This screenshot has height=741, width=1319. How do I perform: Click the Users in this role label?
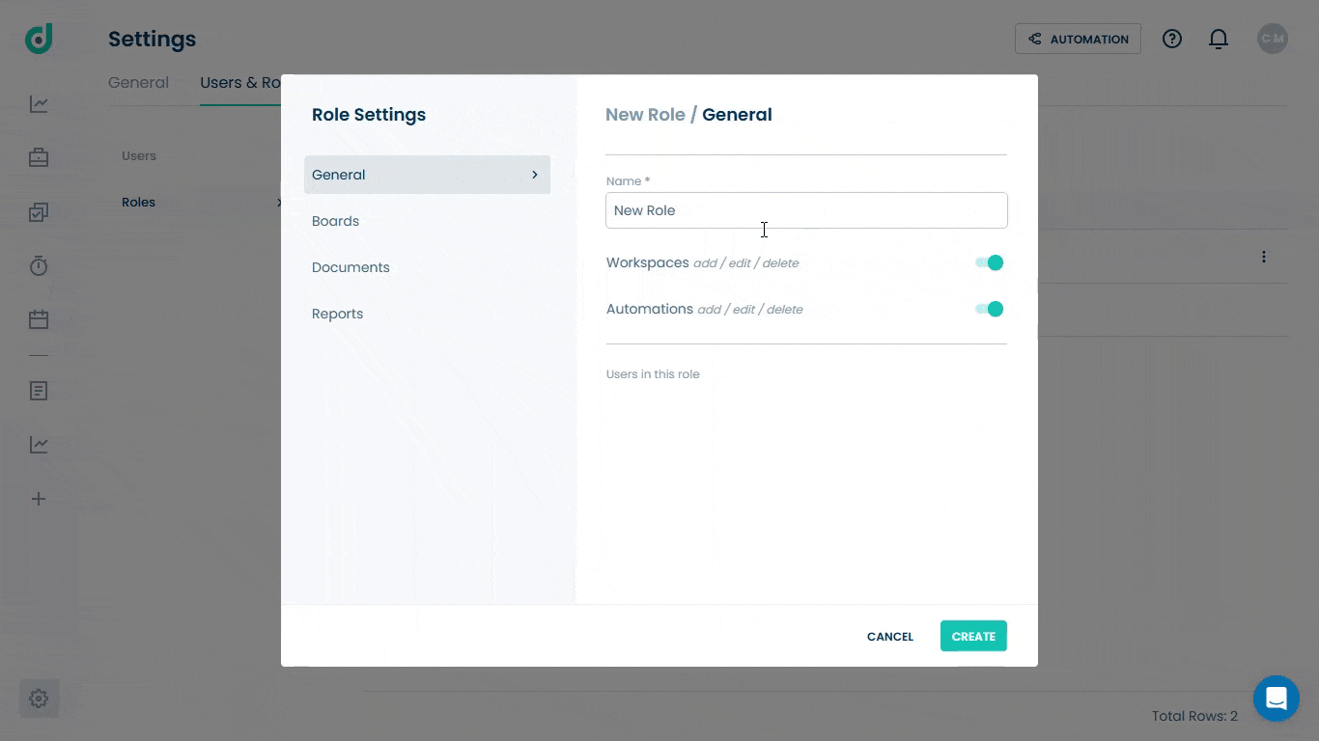coord(653,374)
